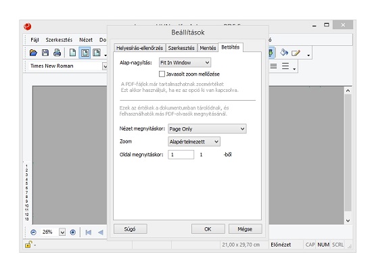Viewport: 372px width, 267px height.
Task: Click the 21,00 x 29,70 cm page size
Action: point(241,245)
